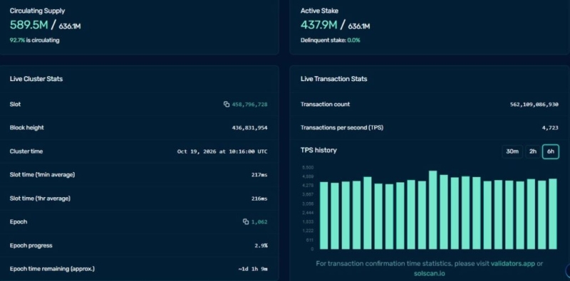This screenshot has width=570, height=281.
Task: Click the TPS history label
Action: 318,150
